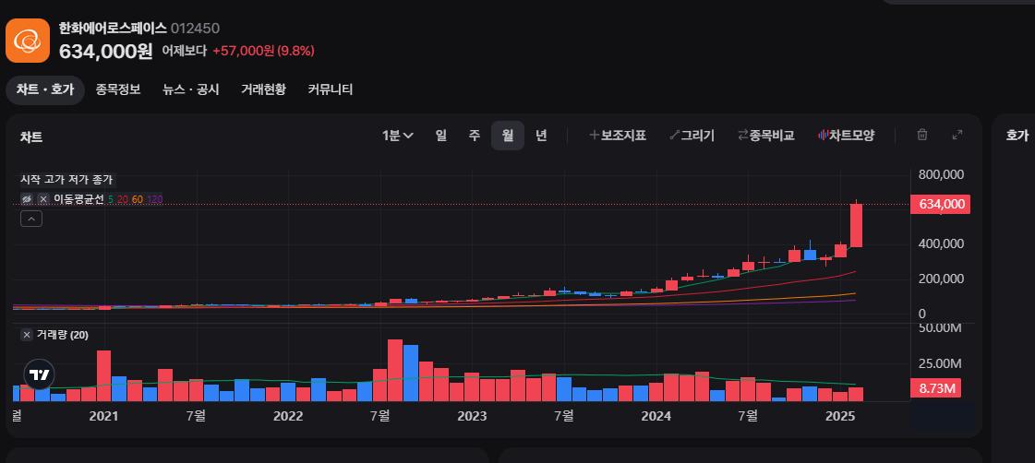Switch chart interval to 일 (daily)
Image resolution: width=1035 pixels, height=463 pixels.
coord(441,136)
